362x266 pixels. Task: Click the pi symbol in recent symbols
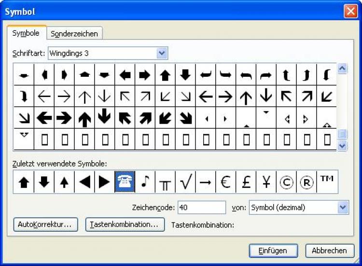[165, 182]
